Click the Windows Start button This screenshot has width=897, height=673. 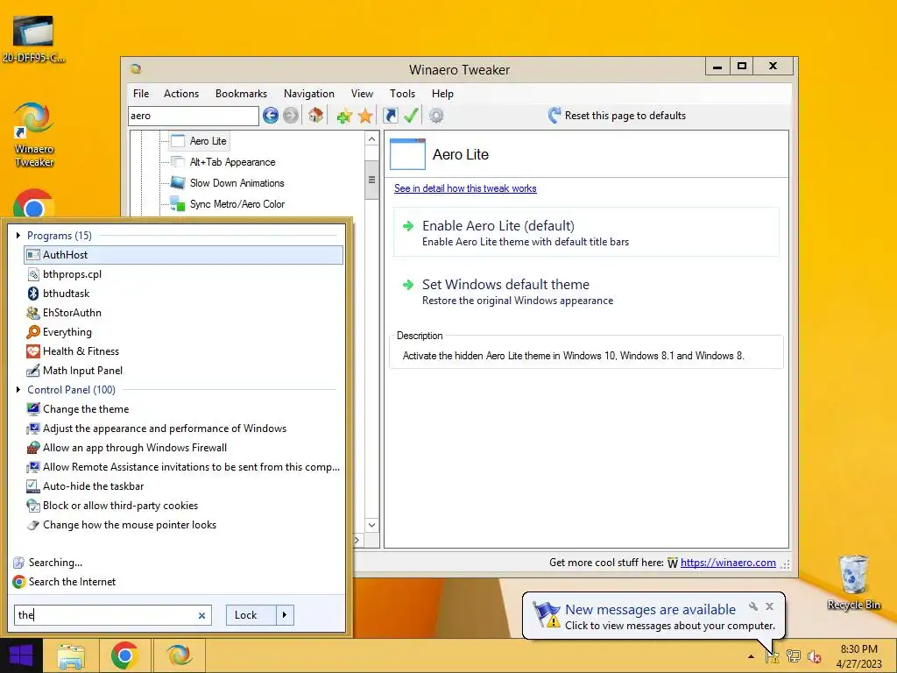(x=21, y=655)
